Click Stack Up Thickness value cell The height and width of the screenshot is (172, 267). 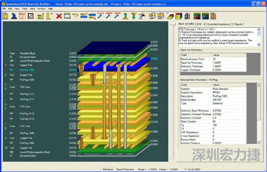[229, 63]
